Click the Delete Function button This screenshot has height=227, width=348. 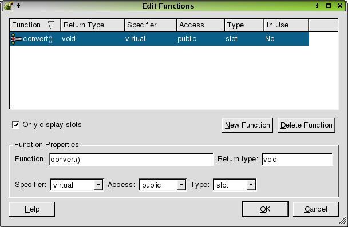click(306, 125)
